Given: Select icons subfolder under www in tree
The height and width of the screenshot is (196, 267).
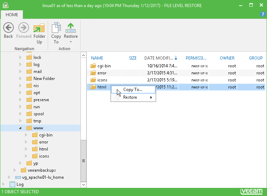Looking at the screenshot, I should 44,156.
